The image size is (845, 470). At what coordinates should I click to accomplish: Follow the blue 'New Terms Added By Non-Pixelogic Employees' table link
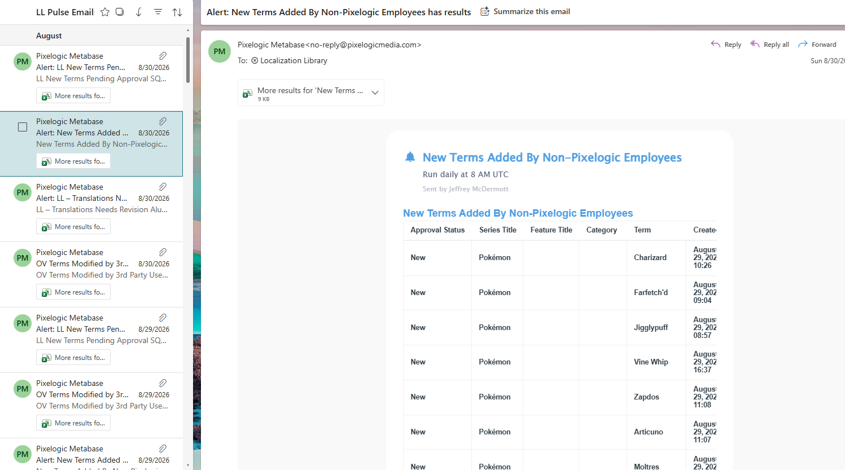click(518, 213)
